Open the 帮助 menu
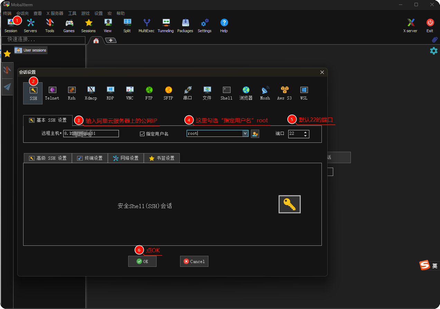This screenshot has height=309, width=440. [121, 13]
